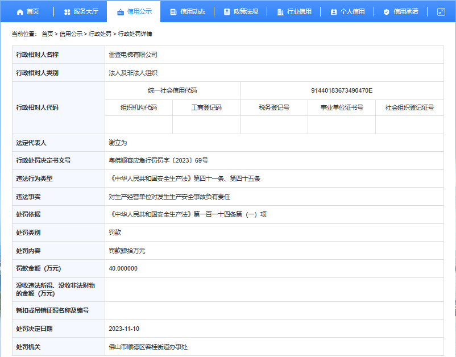Select the credit code 91440183673490470E

click(x=342, y=90)
